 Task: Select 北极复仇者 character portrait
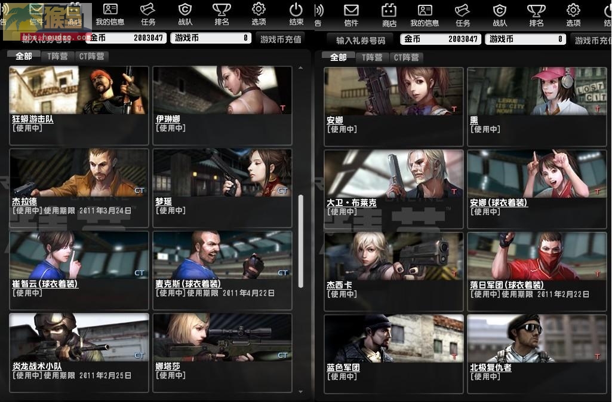[537, 339]
